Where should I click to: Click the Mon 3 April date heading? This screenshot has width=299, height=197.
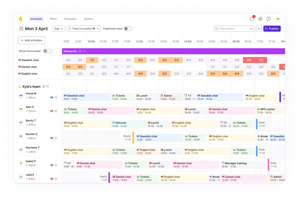pos(36,29)
